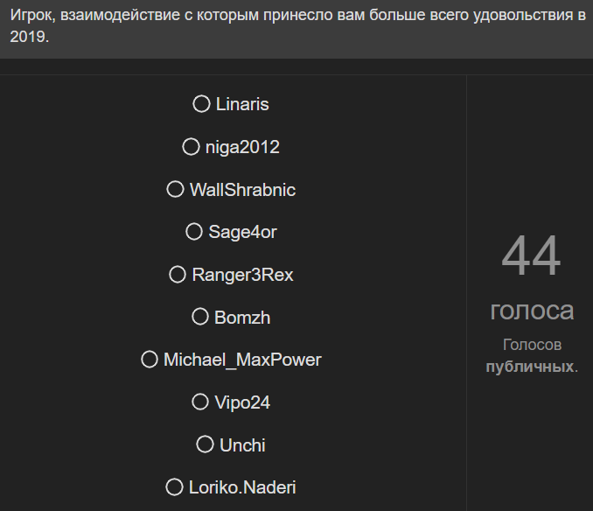Viewport: 593px width, 511px height.
Task: Mark the Sage4or radio button
Action: pyautogui.click(x=194, y=232)
